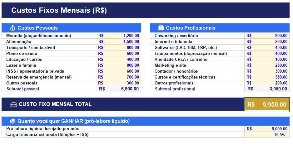This screenshot has height=144, width=293.
Task: Select the Marketing e site value 250.00
Action: pos(267,65)
